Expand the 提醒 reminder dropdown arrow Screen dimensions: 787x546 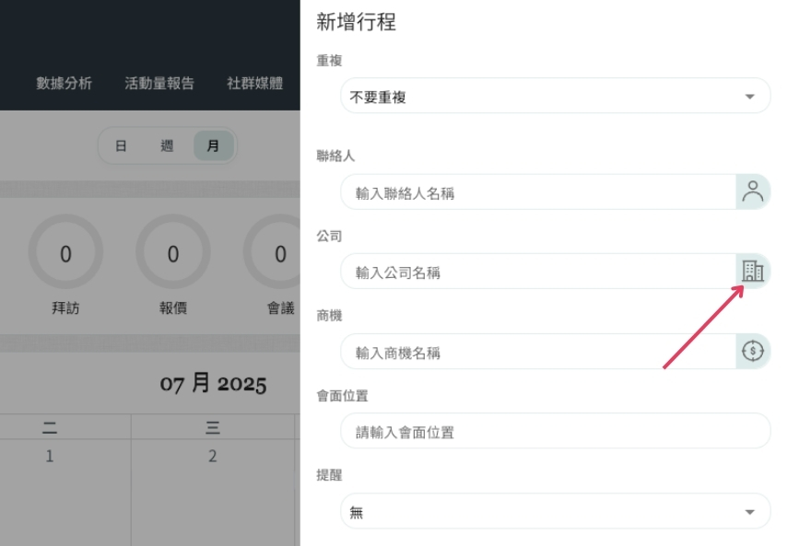click(x=750, y=512)
